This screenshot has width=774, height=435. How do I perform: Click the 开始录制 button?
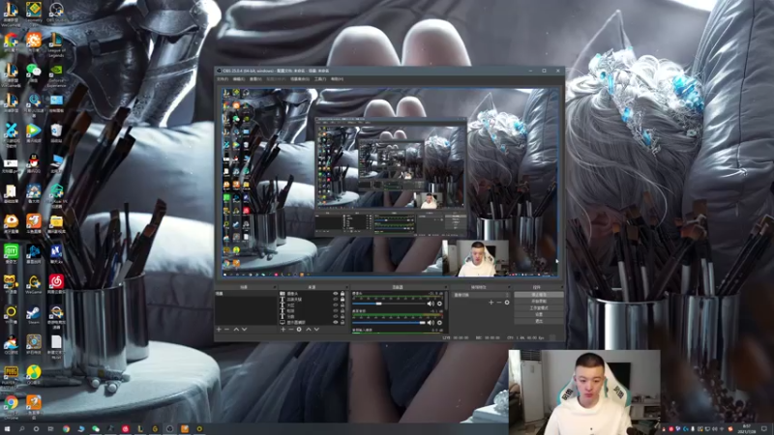pyautogui.click(x=539, y=301)
